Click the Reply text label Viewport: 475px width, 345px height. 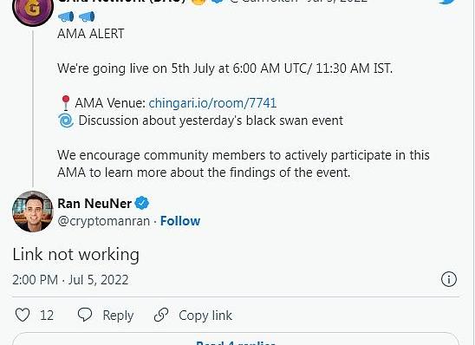[118, 316]
